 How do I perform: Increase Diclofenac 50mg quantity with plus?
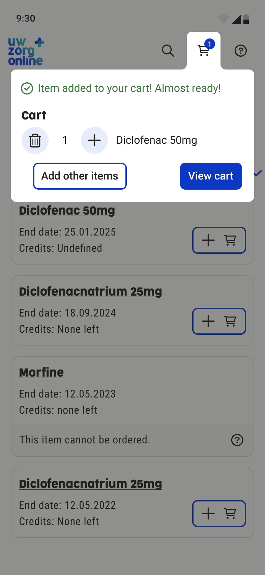pos(94,140)
